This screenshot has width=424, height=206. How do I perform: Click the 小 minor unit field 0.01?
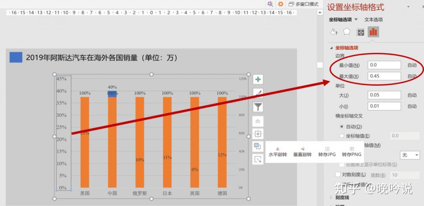click(384, 106)
